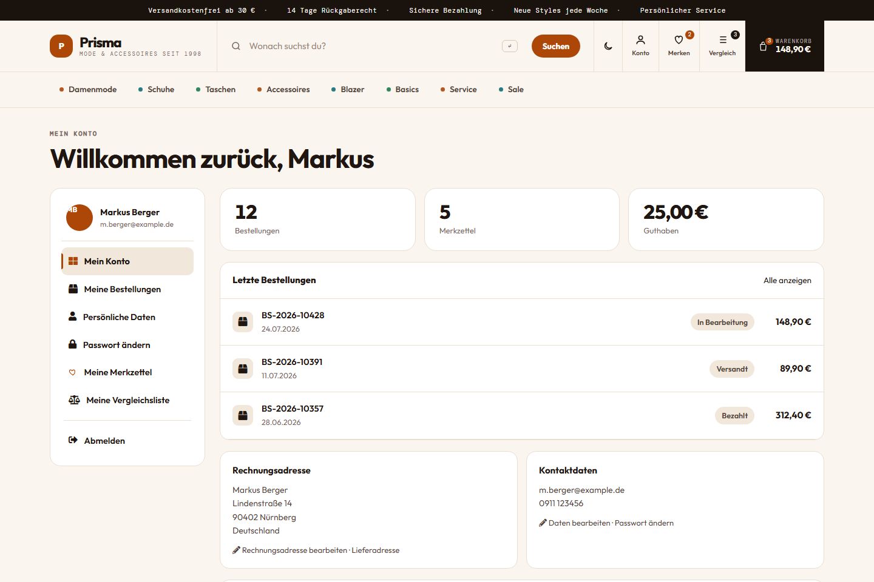Open the Schuhe category

pyautogui.click(x=156, y=89)
